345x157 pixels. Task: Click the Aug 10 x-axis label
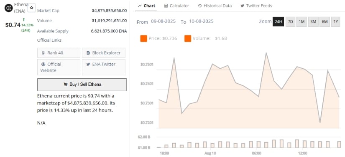coord(210,153)
